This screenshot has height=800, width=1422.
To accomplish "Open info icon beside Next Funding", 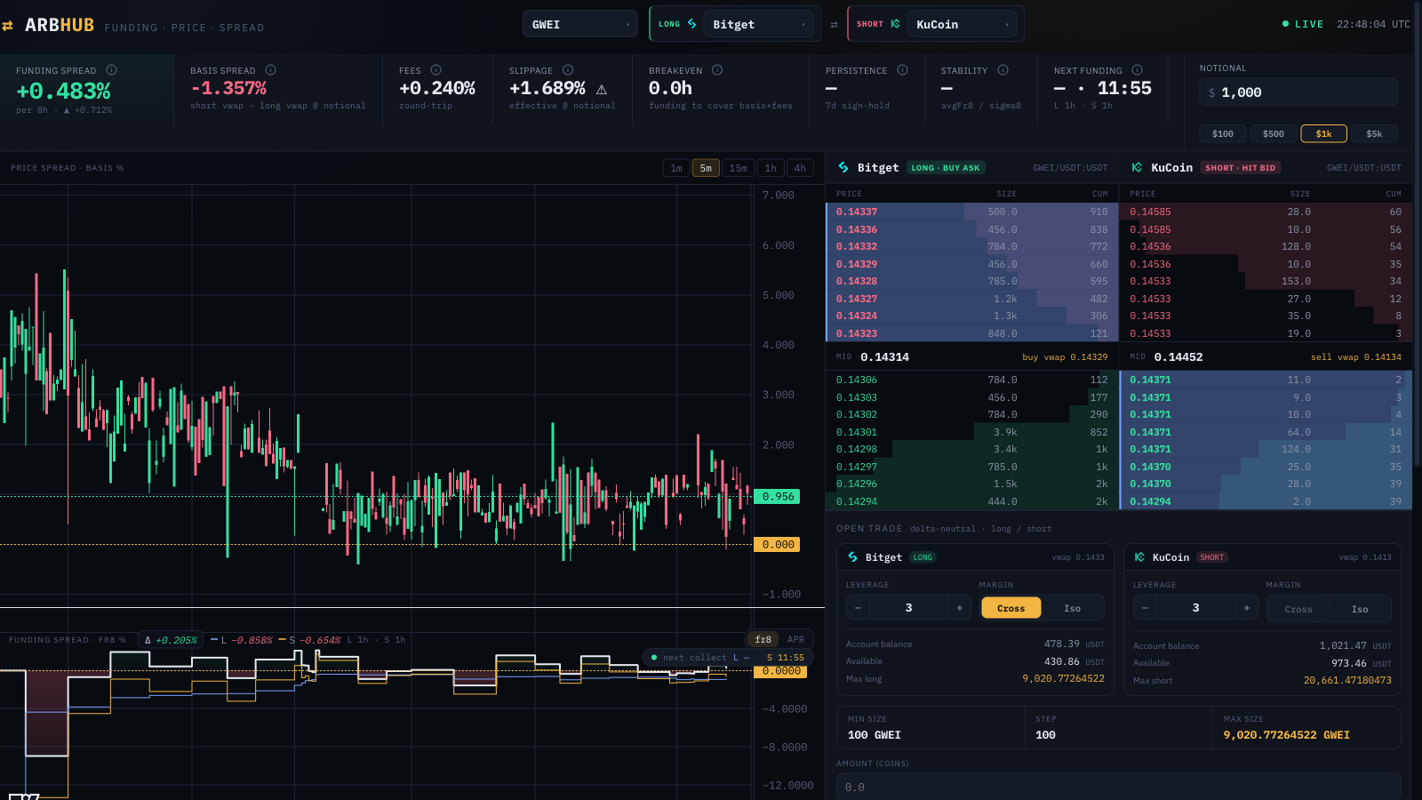I will (1138, 69).
